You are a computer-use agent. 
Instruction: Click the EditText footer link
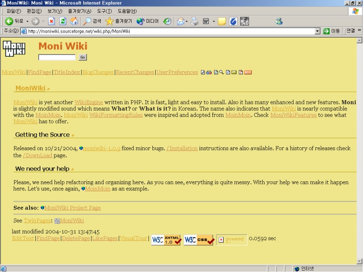[x=23, y=238]
